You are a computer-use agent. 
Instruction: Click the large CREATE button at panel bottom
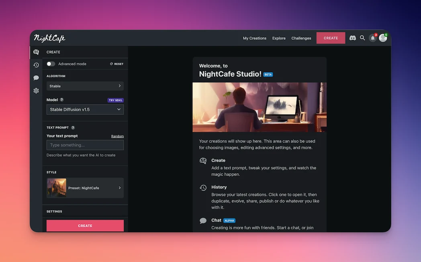[x=85, y=226]
